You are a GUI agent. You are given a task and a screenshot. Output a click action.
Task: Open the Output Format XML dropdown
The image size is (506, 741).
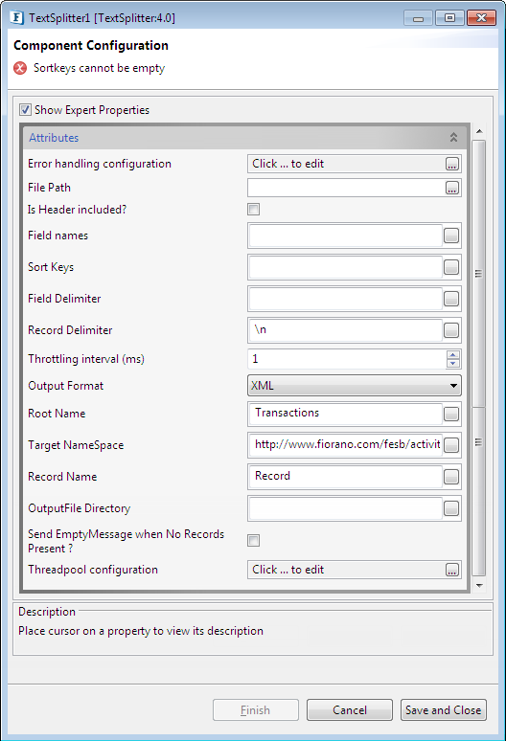[355, 386]
